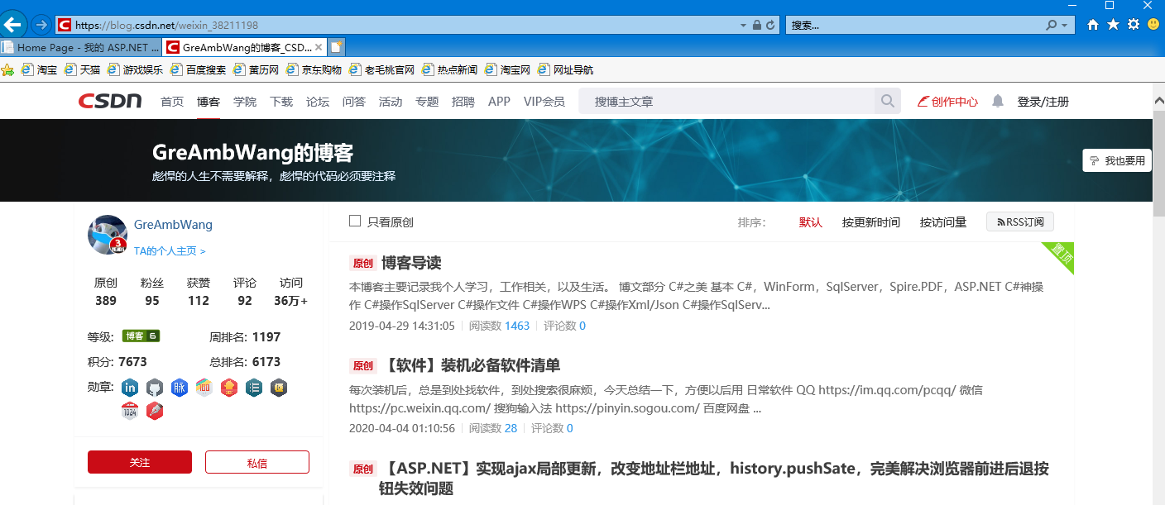Image resolution: width=1165 pixels, height=505 pixels.
Task: Click the add-to-favorites-bar star icon
Action: pyautogui.click(x=7, y=69)
